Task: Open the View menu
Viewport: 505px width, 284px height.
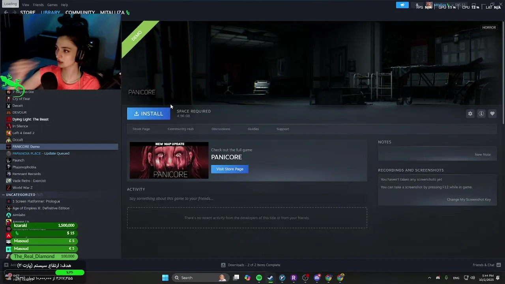Action: point(26,5)
